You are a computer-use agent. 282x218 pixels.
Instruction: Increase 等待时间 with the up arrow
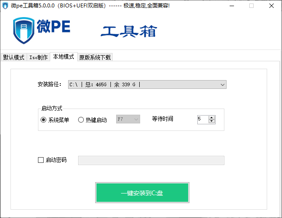tap(212, 118)
